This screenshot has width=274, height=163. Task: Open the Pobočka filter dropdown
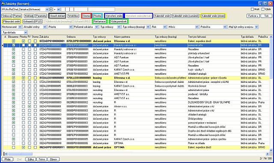click(225, 27)
